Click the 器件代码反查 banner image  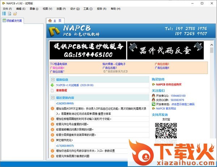165,50
